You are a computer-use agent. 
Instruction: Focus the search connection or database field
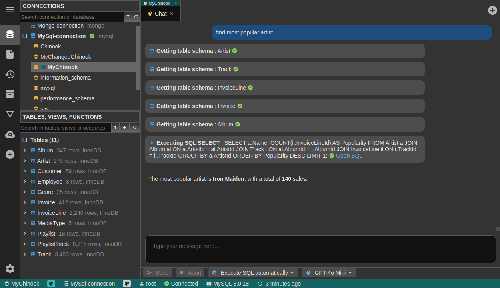point(72,17)
